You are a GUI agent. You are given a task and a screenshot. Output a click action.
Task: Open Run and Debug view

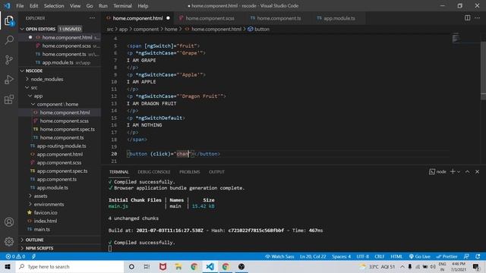(9, 80)
